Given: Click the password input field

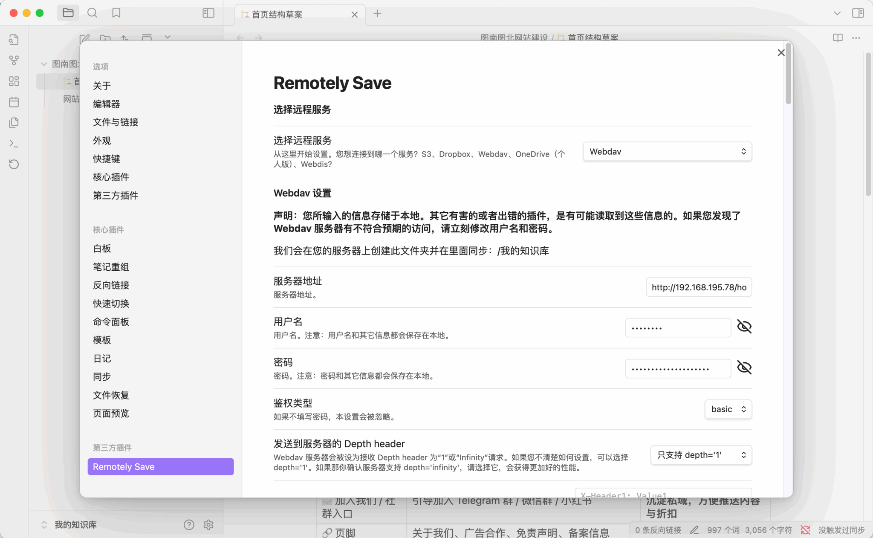Looking at the screenshot, I should (x=678, y=369).
